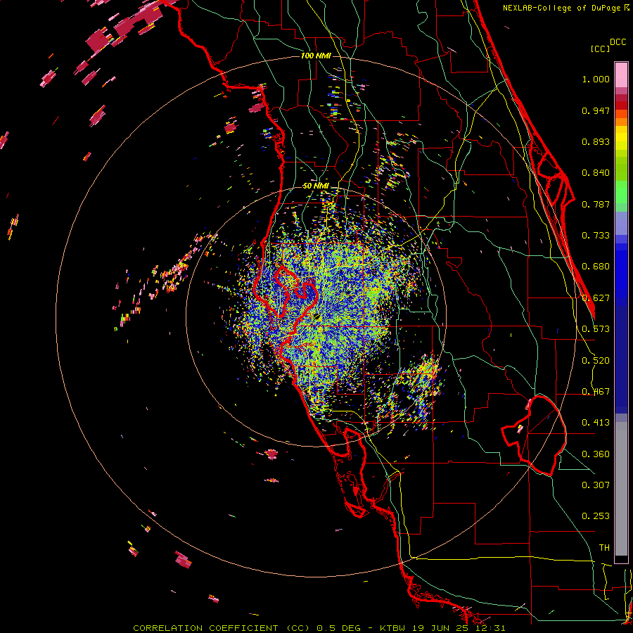Select the 0.307 scale value

(596, 485)
